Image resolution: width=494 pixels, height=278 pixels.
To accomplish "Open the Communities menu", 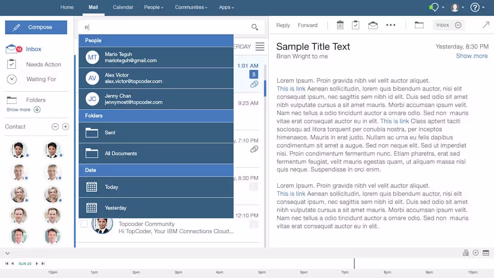I will 190,7.
